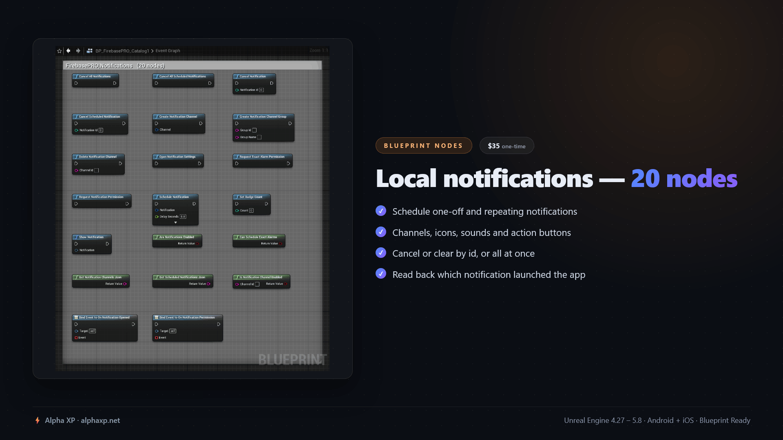Click the Event Graph breadcrumb
Viewport: 783px width, 440px height.
click(168, 51)
